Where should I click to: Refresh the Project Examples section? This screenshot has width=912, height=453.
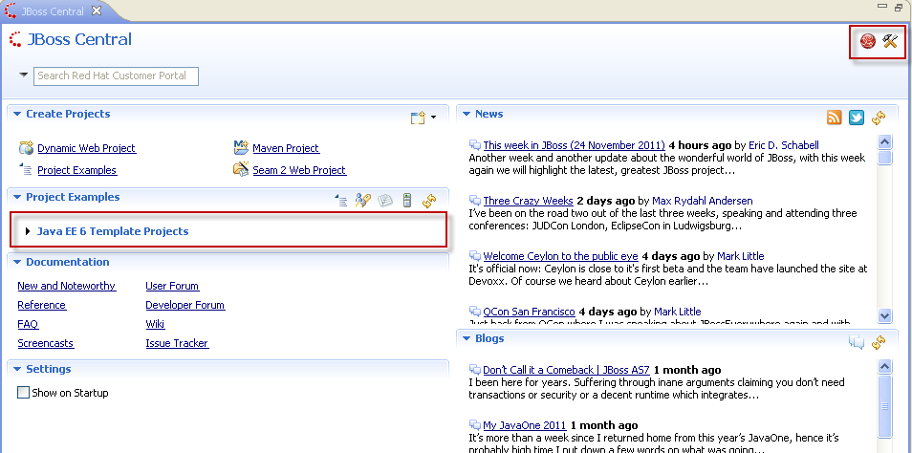coord(429,201)
